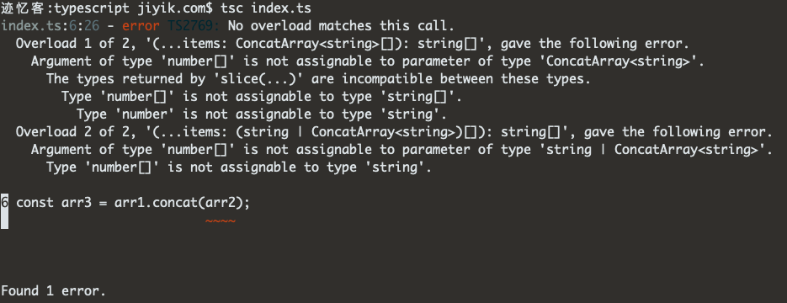
Task: Click the 'tsc index.ts' command text
Action: tap(265, 8)
